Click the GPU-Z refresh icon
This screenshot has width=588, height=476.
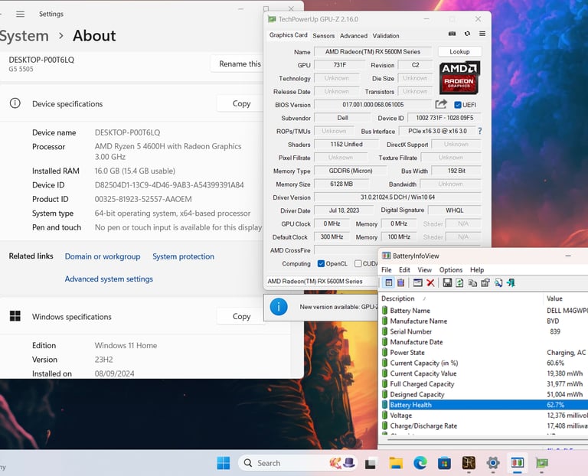pos(467,34)
